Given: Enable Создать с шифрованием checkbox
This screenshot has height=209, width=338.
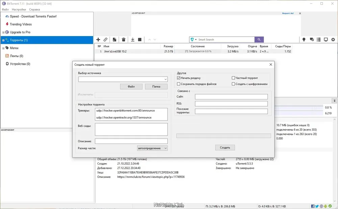Looking at the screenshot, I should [233, 84].
